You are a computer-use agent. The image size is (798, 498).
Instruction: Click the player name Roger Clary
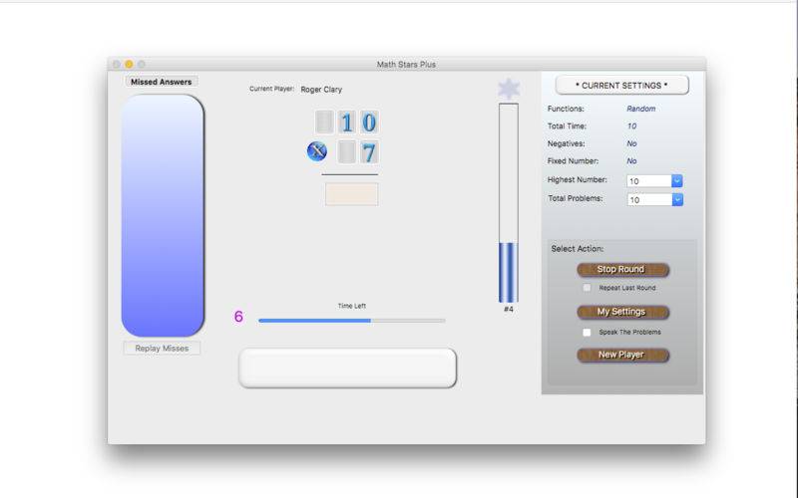tap(321, 90)
